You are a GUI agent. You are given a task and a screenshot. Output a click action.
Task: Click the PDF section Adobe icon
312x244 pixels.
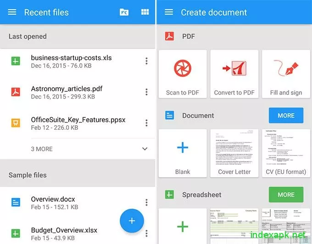169,36
